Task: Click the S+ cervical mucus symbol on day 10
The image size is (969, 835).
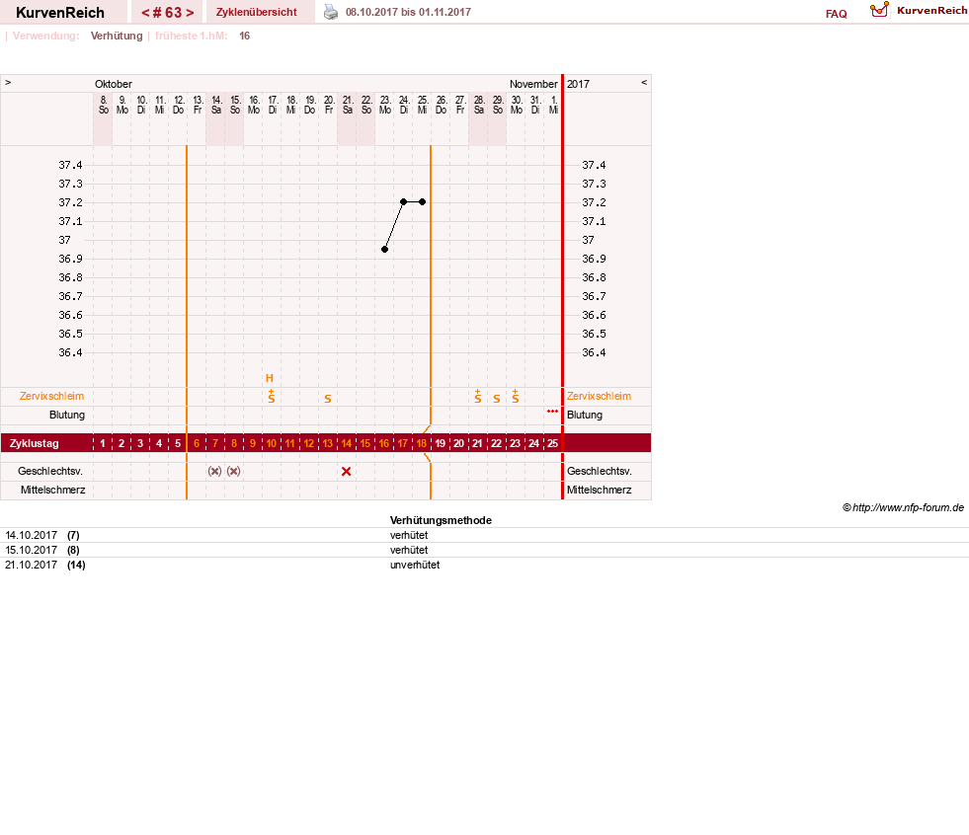Action: tap(272, 397)
